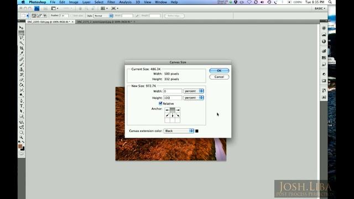Click the swap width and height icon
This screenshot has width=354, height=199.
[137, 15]
